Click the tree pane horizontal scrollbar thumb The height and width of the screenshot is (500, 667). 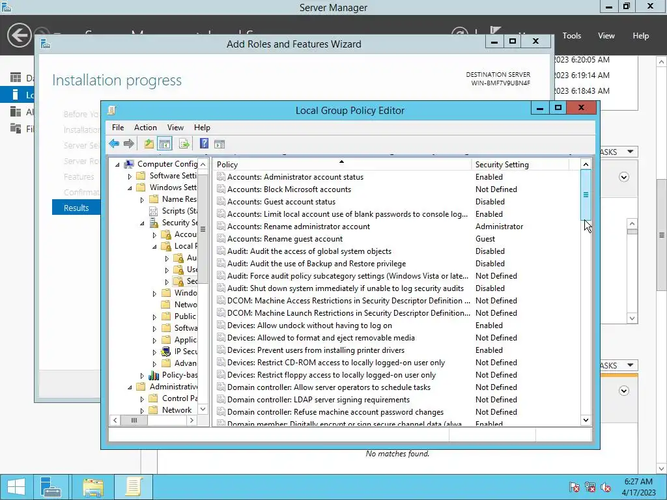(x=134, y=420)
